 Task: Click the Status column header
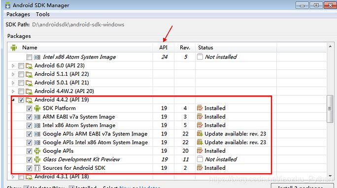point(205,48)
